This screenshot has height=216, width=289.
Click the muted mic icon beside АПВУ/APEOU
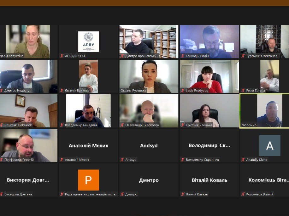click(62, 56)
